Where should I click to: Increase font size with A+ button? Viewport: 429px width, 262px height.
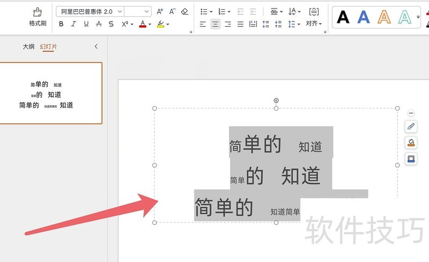click(x=160, y=11)
